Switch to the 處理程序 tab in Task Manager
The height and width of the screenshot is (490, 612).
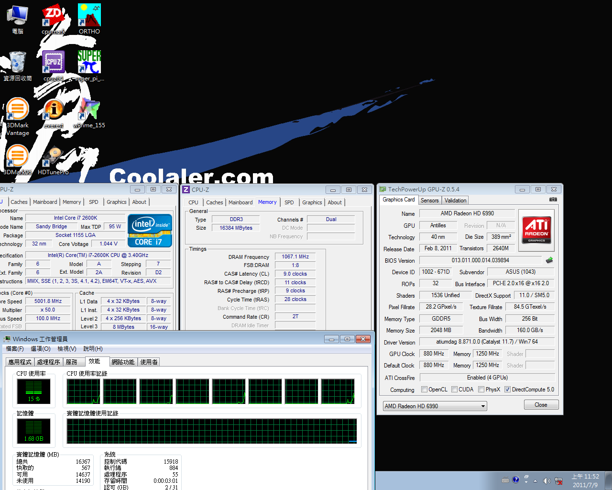tap(48, 362)
